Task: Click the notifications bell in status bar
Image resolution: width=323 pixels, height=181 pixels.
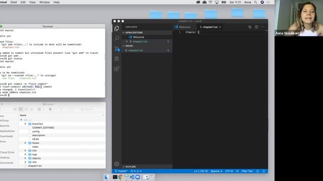Action: point(263,171)
